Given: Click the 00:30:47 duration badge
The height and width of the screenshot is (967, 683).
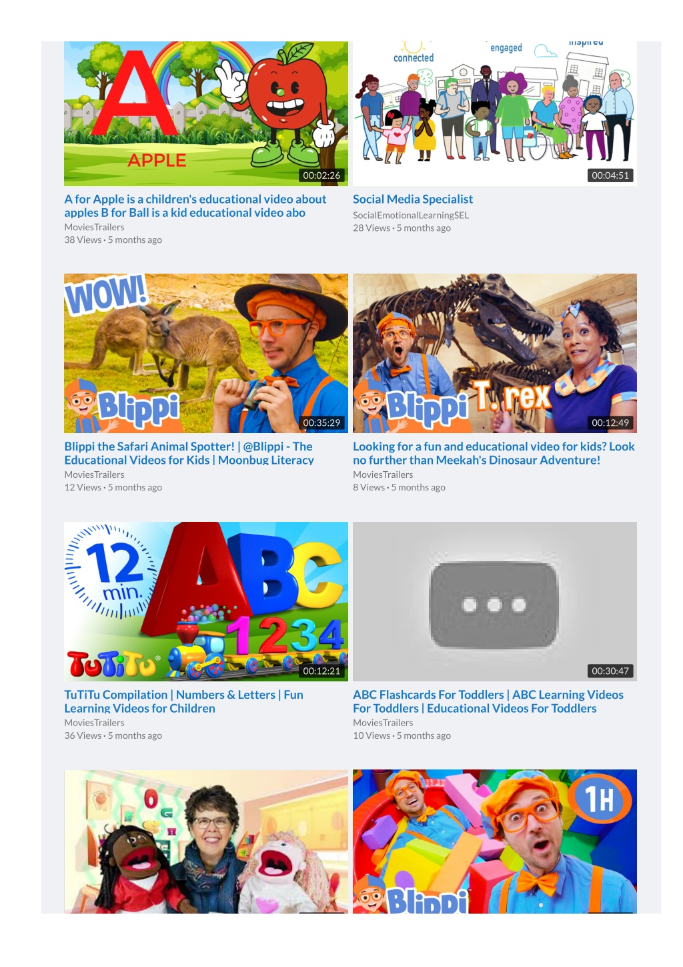Looking at the screenshot, I should (610, 671).
